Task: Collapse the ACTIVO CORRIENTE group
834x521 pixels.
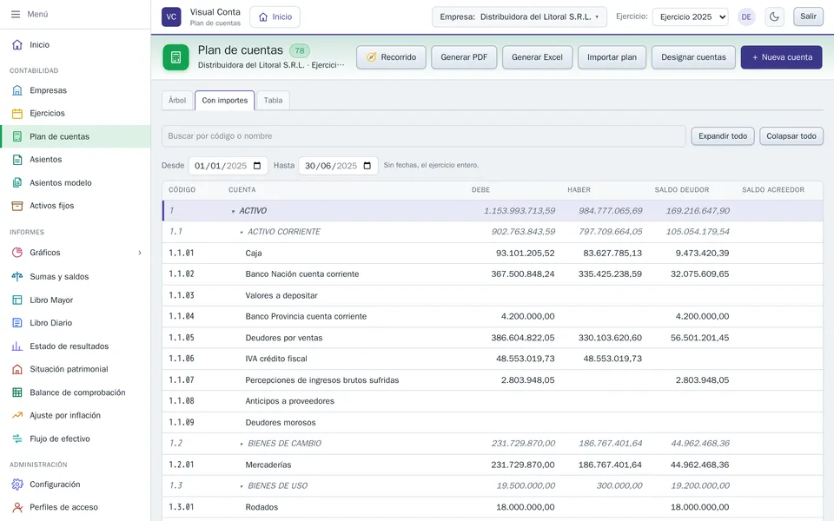Action: 242,233
